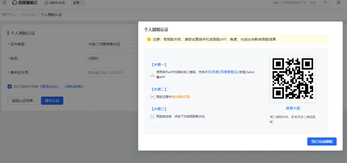Click the 我已完成刷脸 button
The width and height of the screenshot is (347, 163).
pos(322,142)
